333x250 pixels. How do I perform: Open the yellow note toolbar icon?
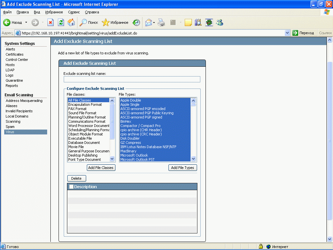point(188,22)
